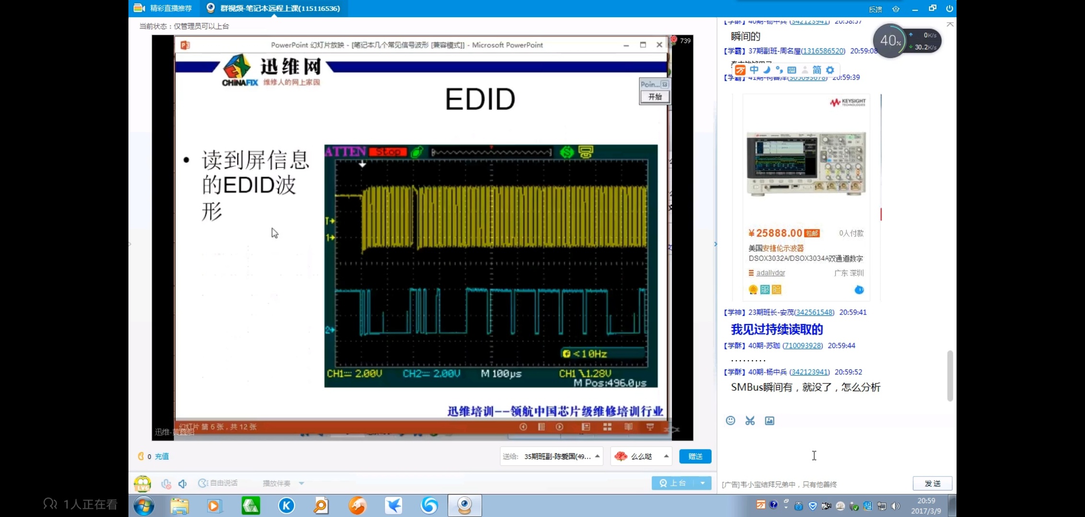Toggle speaker mute icon
This screenshot has height=517, width=1085.
coord(183,483)
